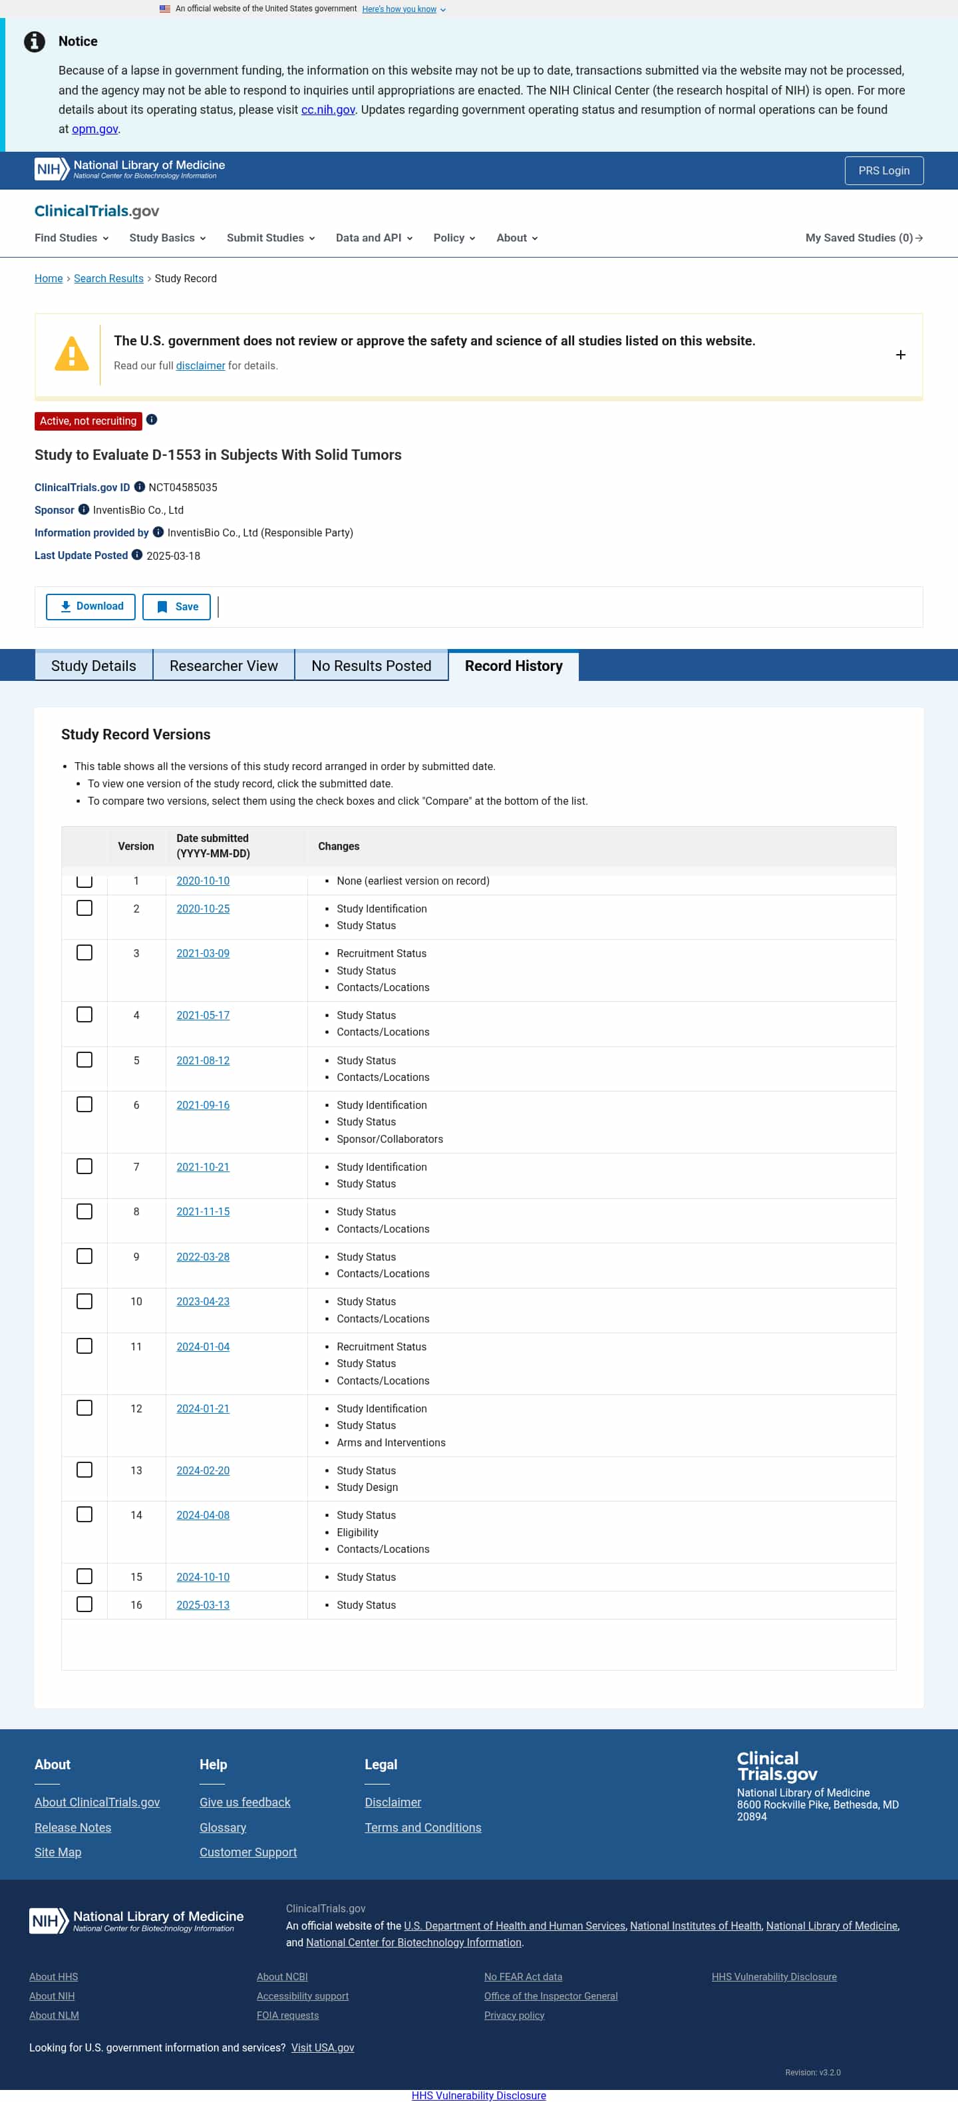Image resolution: width=958 pixels, height=2102 pixels.
Task: Expand the Policy menu
Action: (454, 238)
